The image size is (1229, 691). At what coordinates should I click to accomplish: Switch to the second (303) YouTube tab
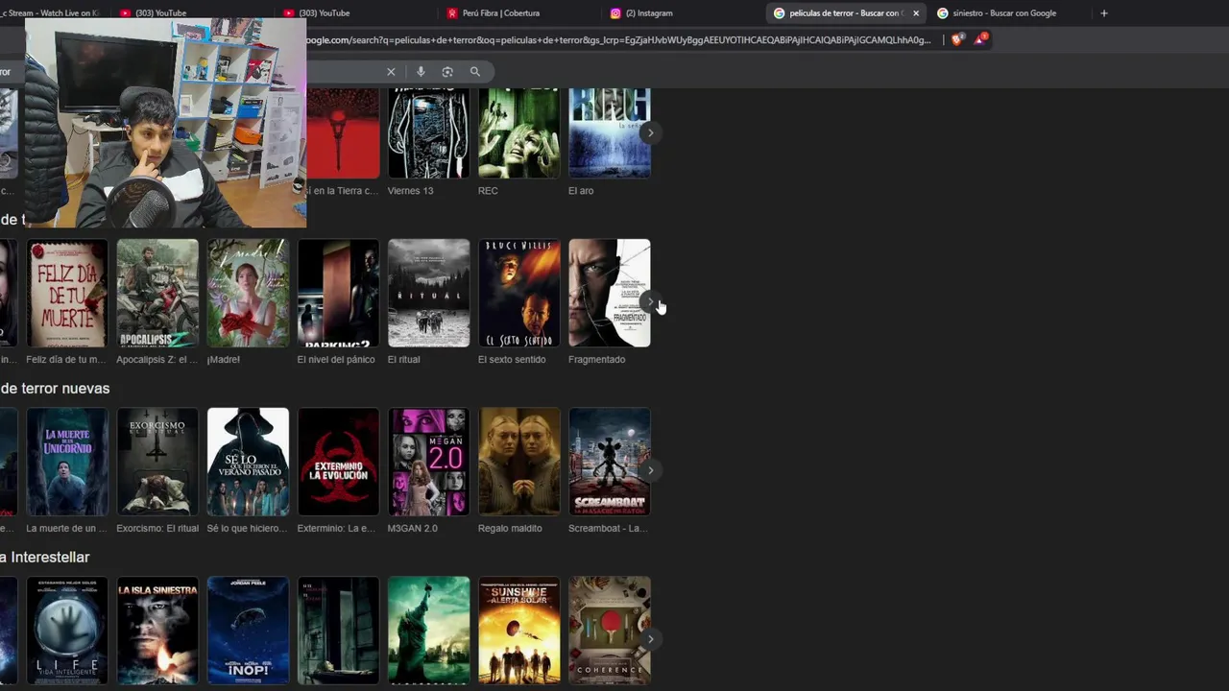(356, 13)
